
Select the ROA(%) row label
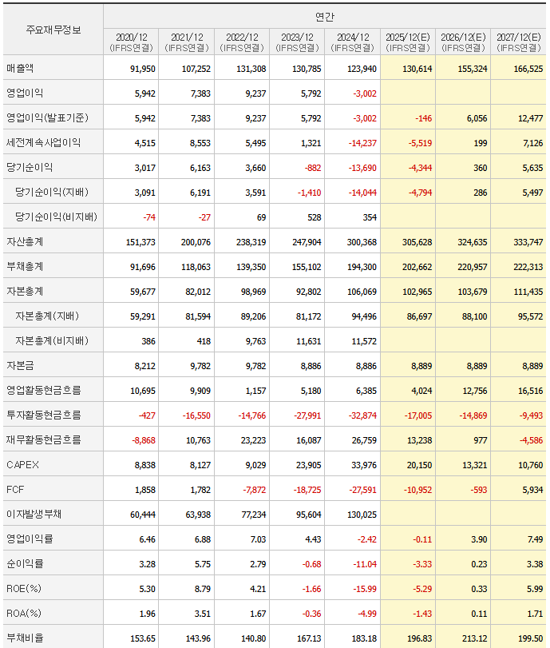[23, 614]
